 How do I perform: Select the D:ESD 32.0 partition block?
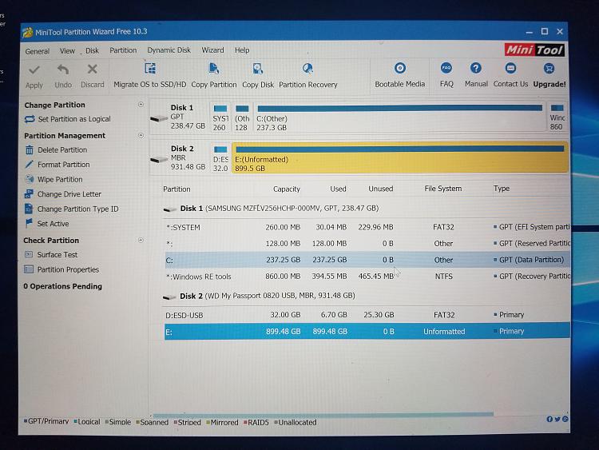coord(220,157)
